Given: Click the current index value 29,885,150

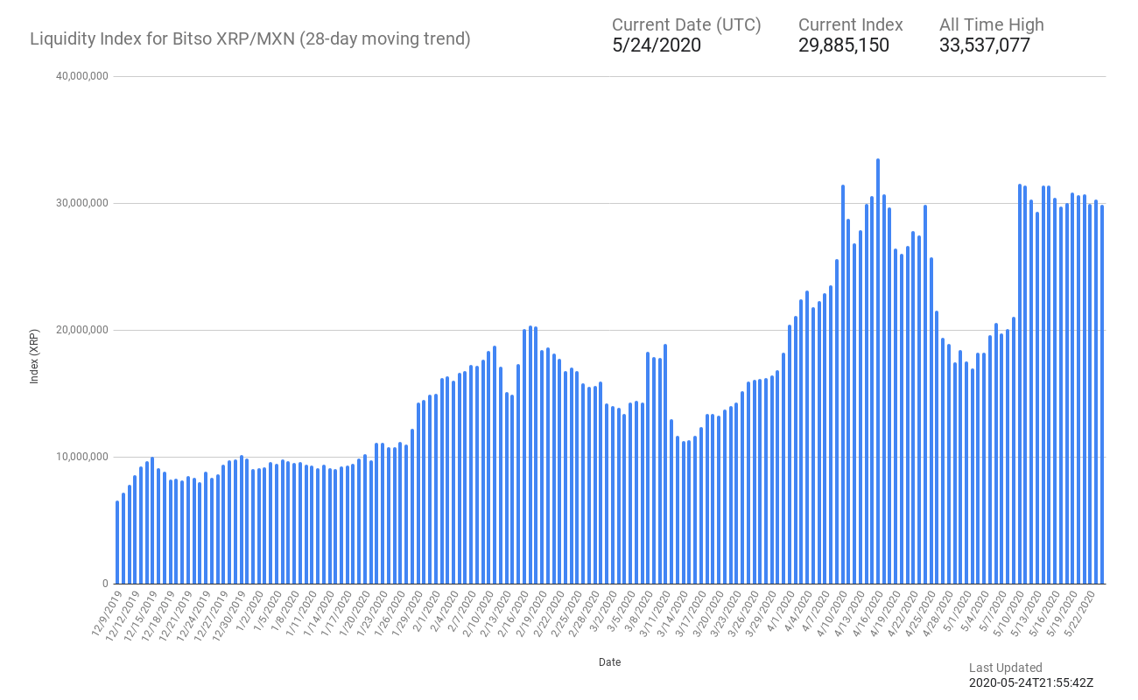Looking at the screenshot, I should pyautogui.click(x=843, y=45).
